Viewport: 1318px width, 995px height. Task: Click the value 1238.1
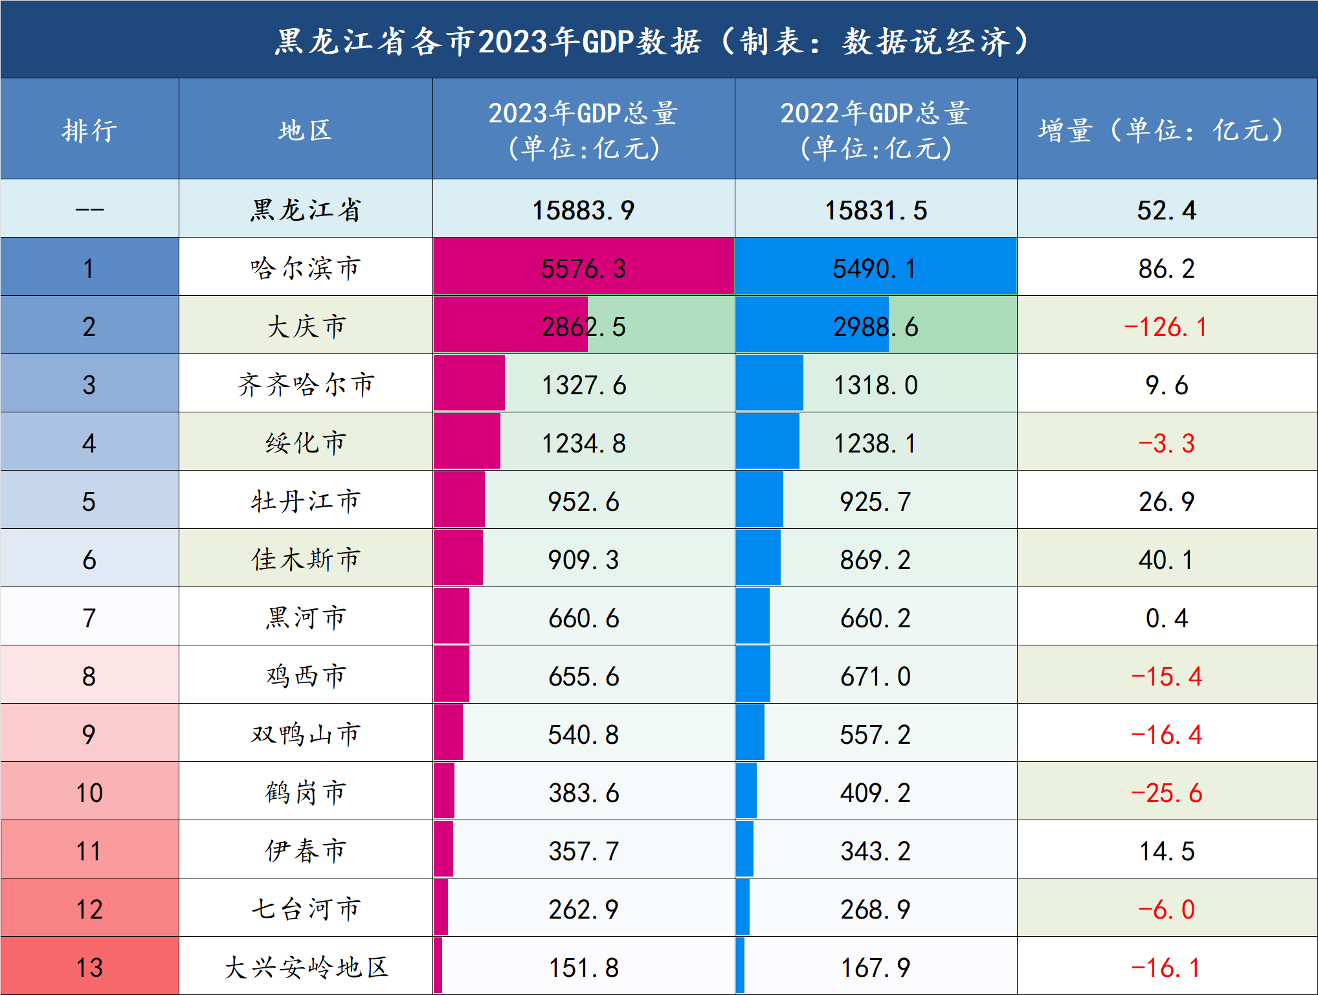point(875,443)
